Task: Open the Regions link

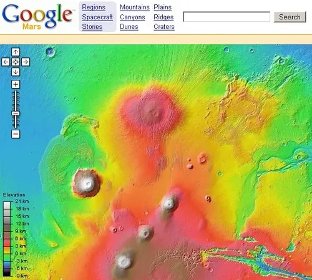Action: [94, 7]
